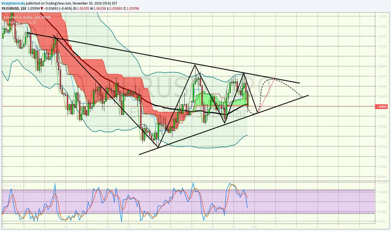Click the 50.0000 stochastic scale label
This screenshot has height=231, width=391.
pos(382,202)
